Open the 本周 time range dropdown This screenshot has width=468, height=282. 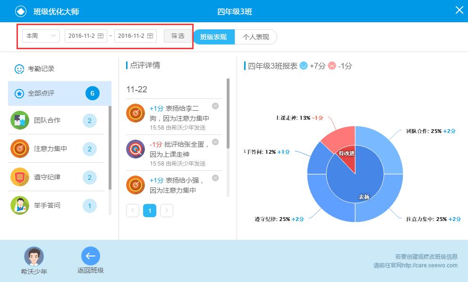pyautogui.click(x=41, y=36)
